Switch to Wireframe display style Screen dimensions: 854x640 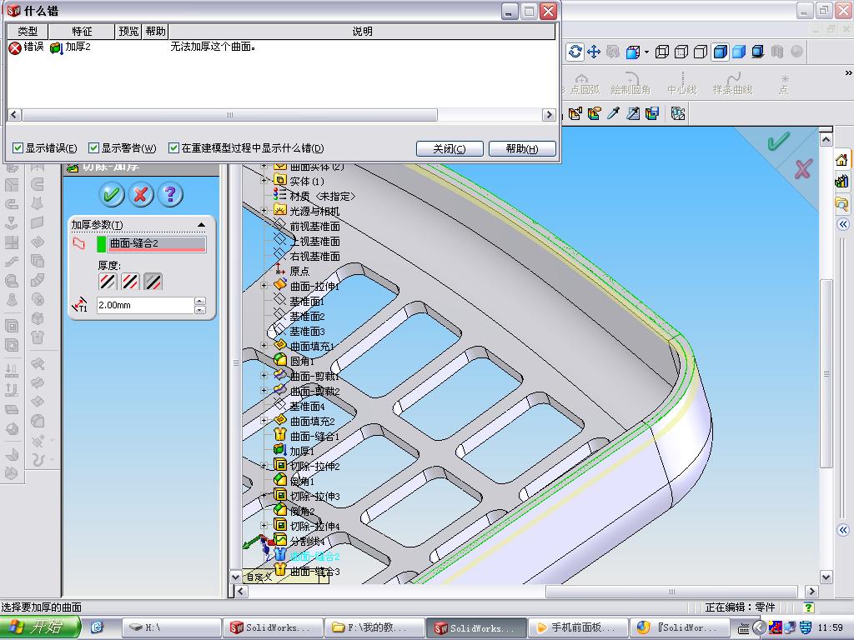(661, 52)
